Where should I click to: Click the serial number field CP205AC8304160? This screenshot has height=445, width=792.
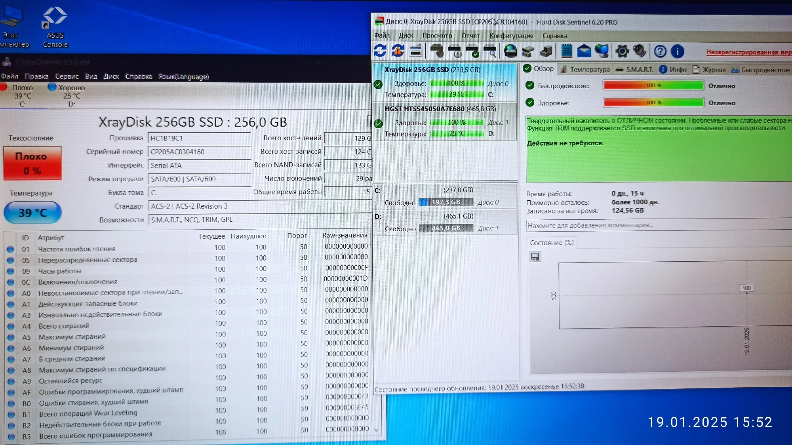(200, 152)
